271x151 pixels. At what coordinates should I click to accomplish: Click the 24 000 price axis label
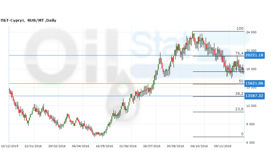(251, 33)
